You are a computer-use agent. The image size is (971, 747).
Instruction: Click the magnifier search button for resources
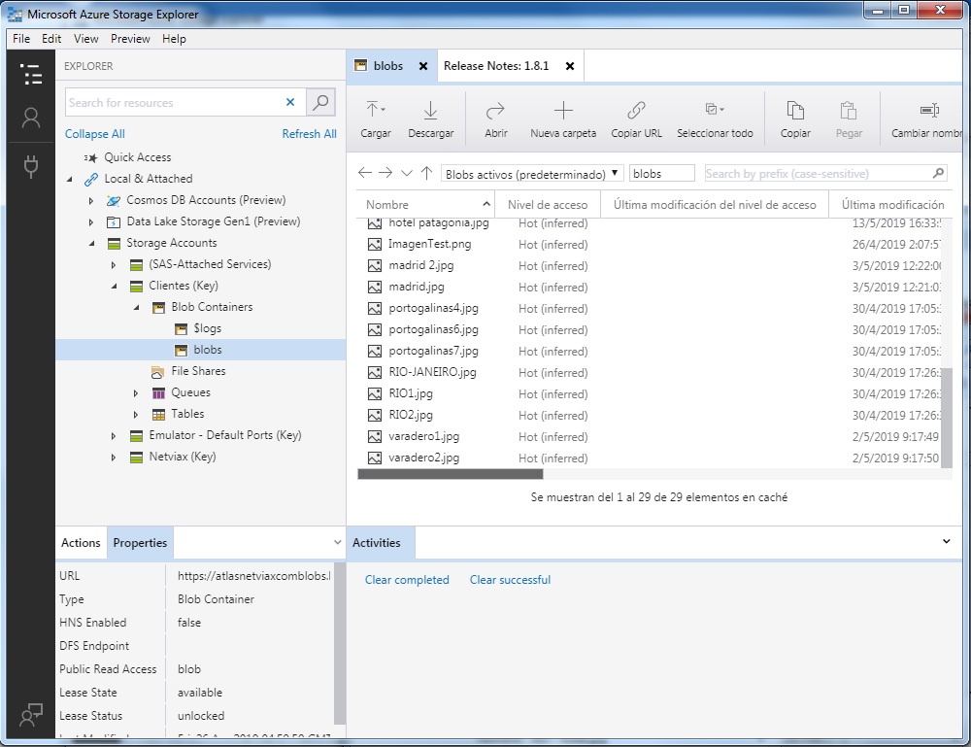click(320, 102)
